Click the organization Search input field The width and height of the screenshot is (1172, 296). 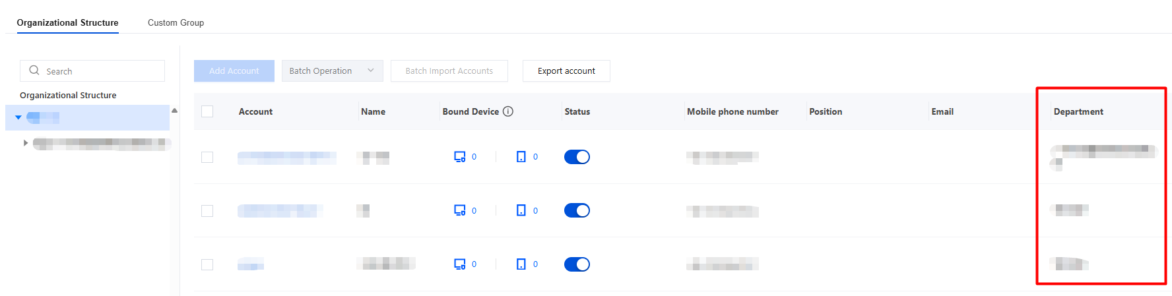pyautogui.click(x=92, y=71)
